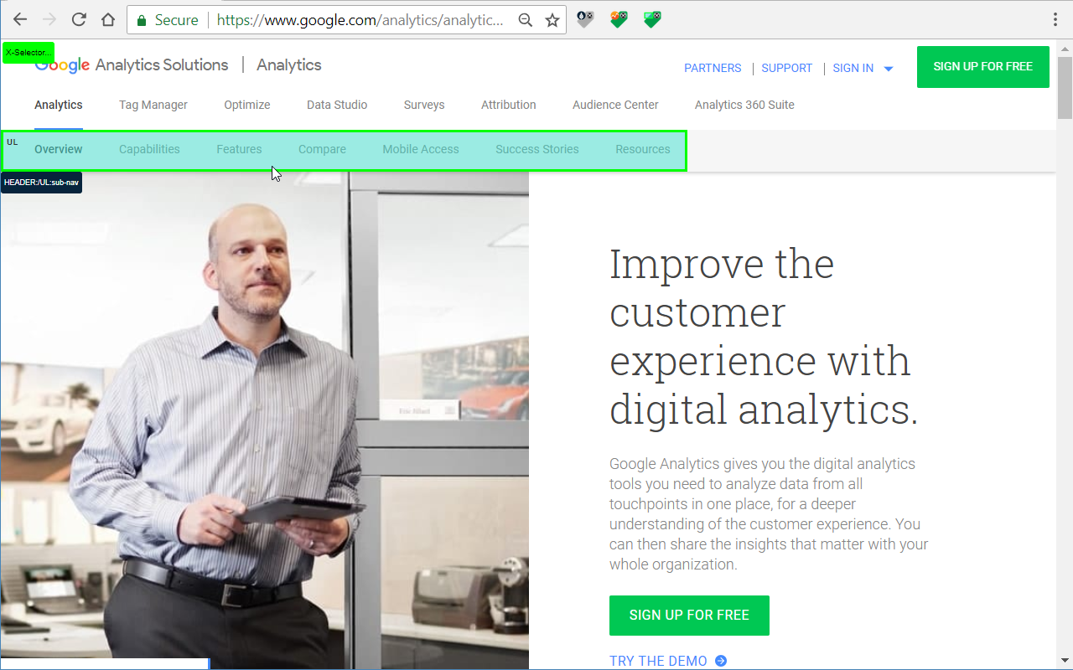Switch to the Data Studio tab

click(337, 105)
